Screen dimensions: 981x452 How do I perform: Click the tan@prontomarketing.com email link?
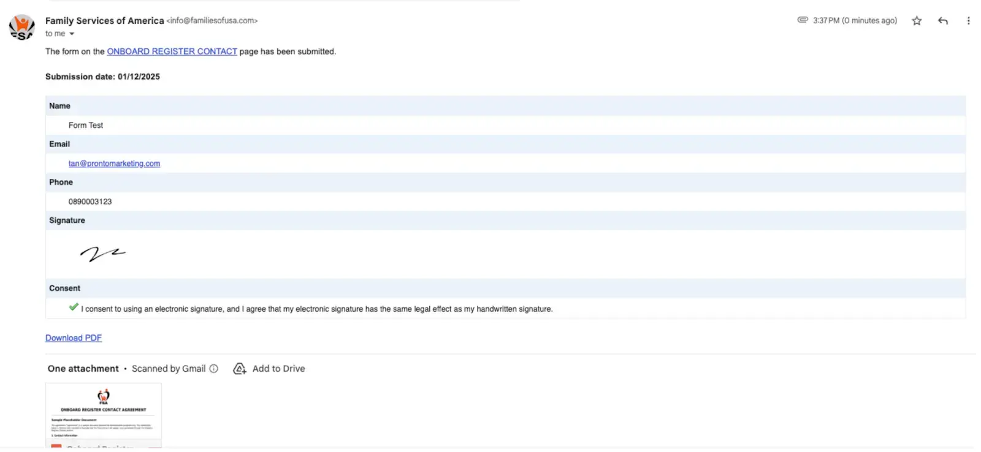114,164
